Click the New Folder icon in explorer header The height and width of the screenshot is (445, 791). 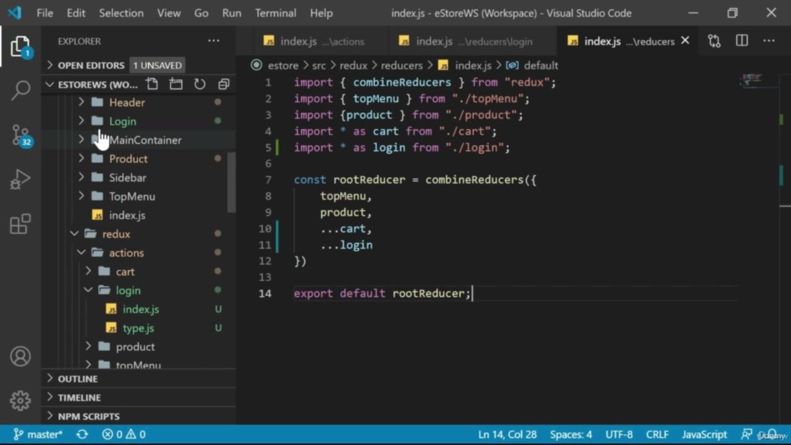tap(176, 84)
